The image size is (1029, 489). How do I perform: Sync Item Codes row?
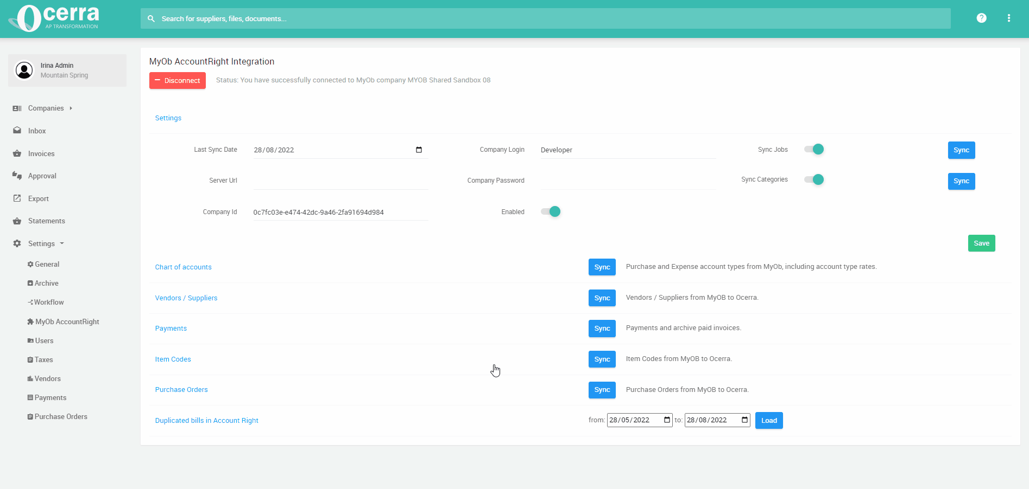602,359
